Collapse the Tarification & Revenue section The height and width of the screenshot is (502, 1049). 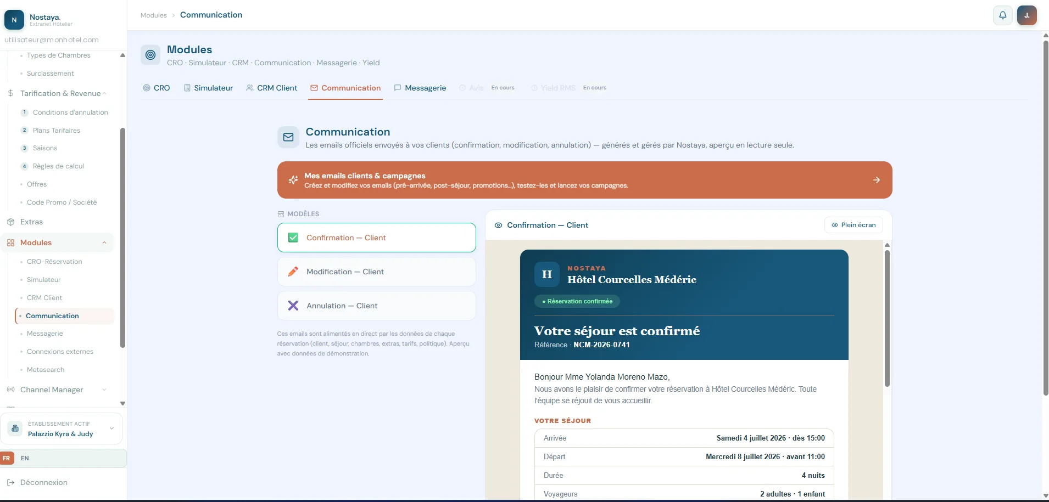pos(104,94)
